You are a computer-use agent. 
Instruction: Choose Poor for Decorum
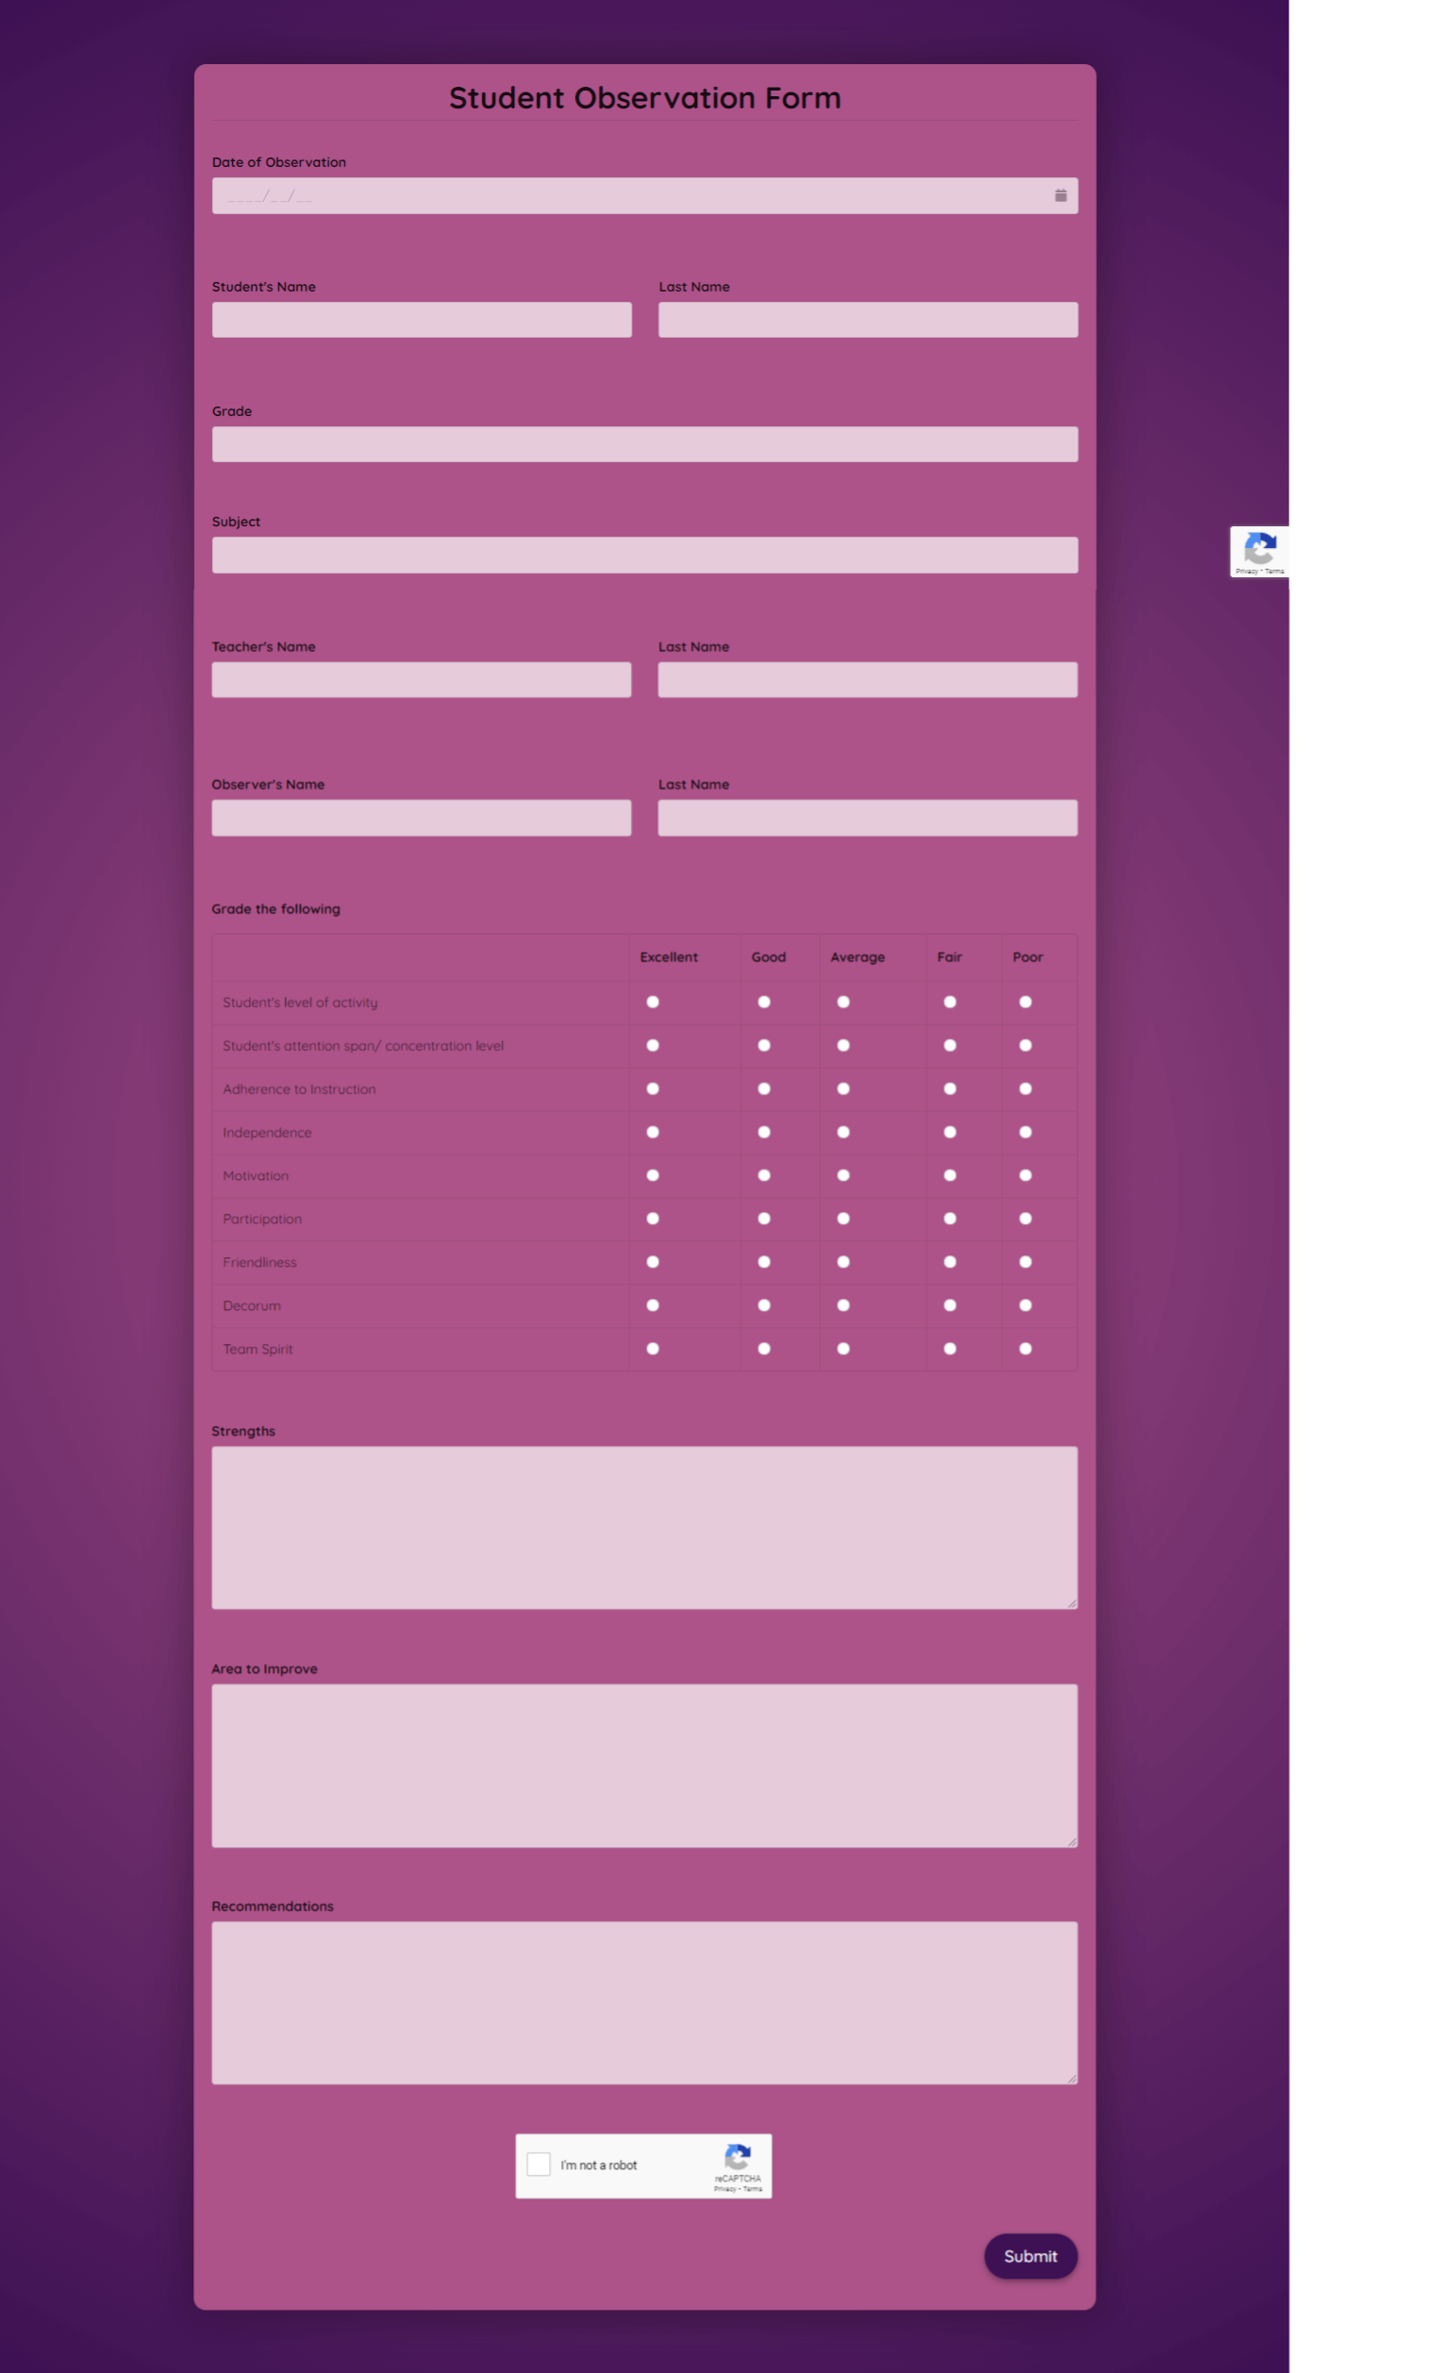pos(1025,1306)
